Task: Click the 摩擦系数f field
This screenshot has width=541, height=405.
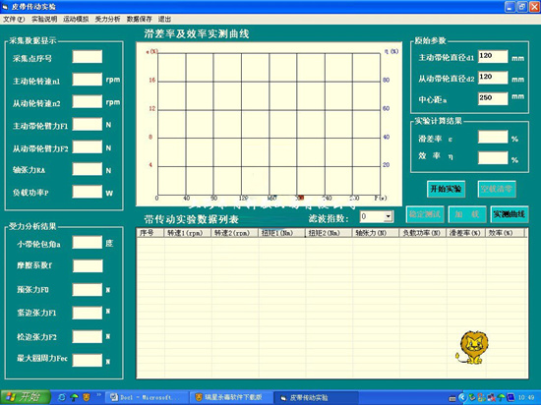Action: [x=88, y=266]
